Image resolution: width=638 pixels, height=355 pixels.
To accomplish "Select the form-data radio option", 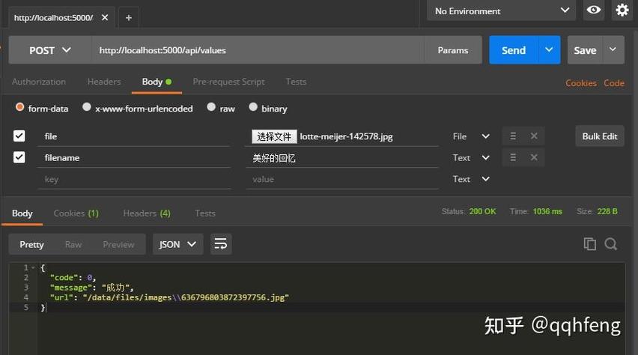I will click(x=19, y=107).
